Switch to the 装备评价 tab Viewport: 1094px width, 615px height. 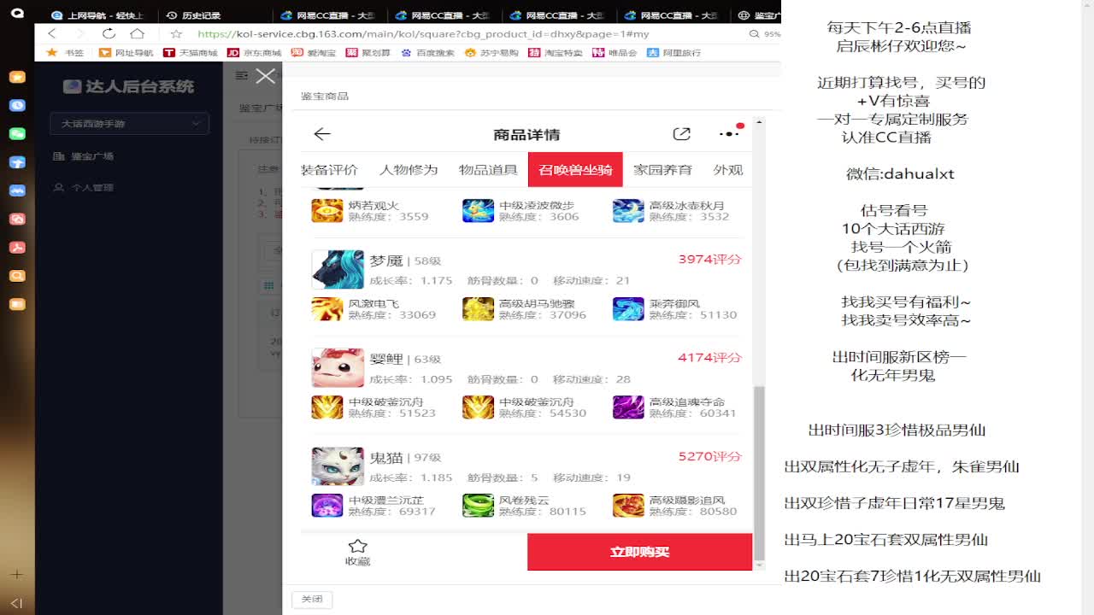[x=330, y=169]
